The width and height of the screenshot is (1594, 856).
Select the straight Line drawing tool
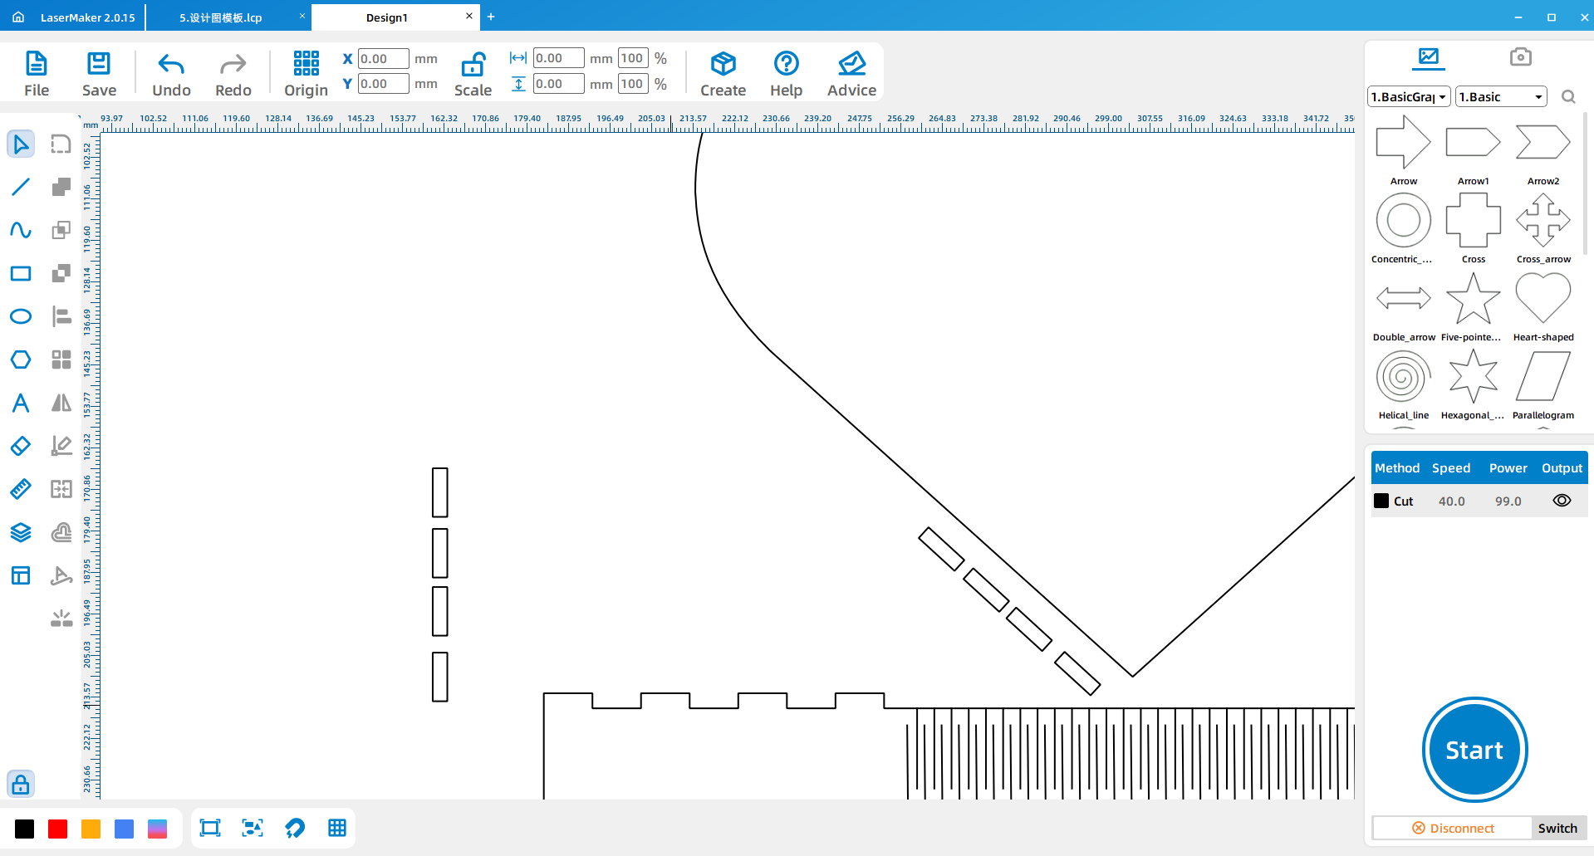(x=21, y=187)
